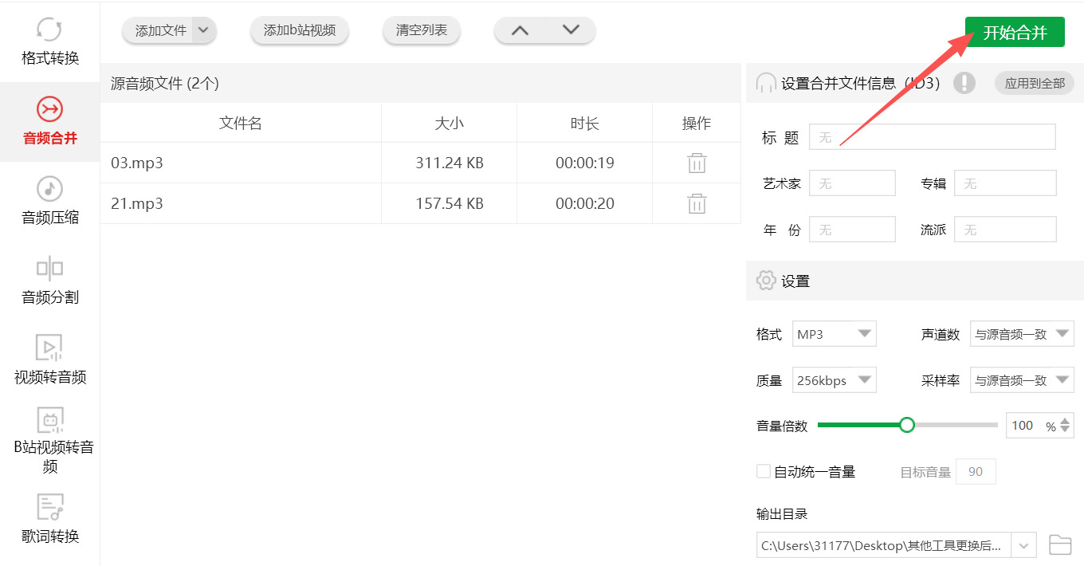Click the 音量倍数 slider handle

click(906, 425)
